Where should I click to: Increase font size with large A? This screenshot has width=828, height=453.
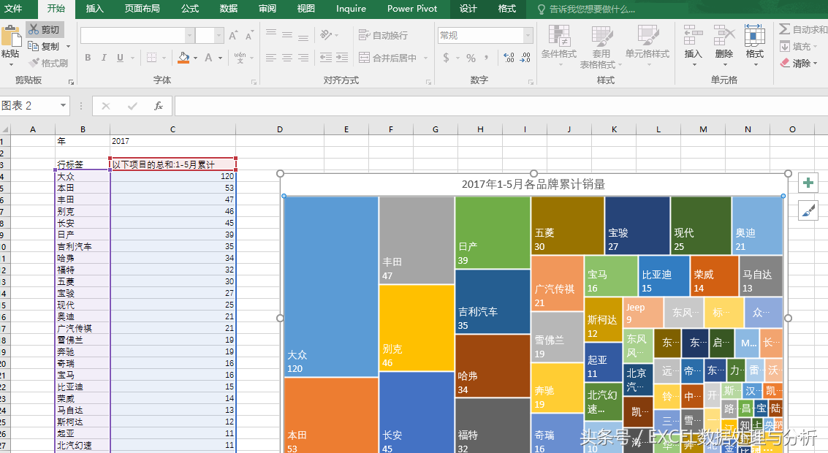point(233,35)
